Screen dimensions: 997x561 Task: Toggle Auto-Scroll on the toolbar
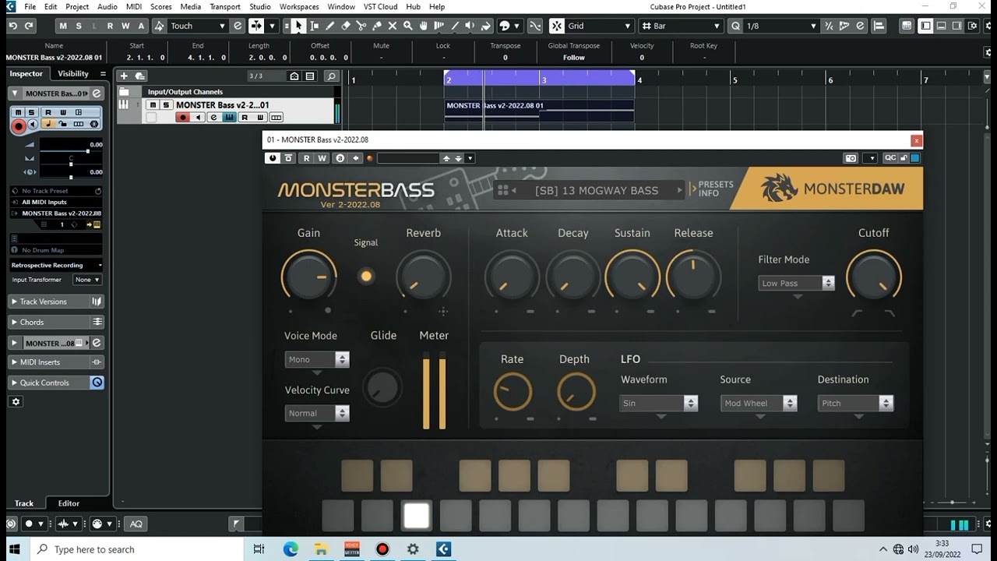click(x=256, y=26)
